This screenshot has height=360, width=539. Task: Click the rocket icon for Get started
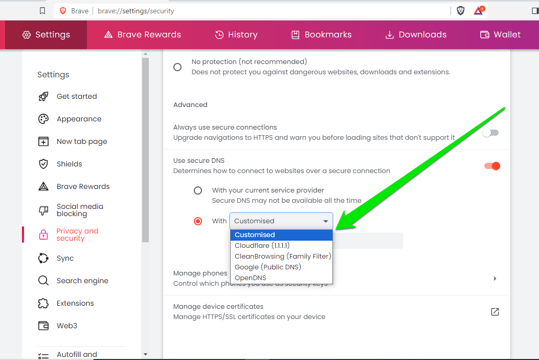pos(43,96)
